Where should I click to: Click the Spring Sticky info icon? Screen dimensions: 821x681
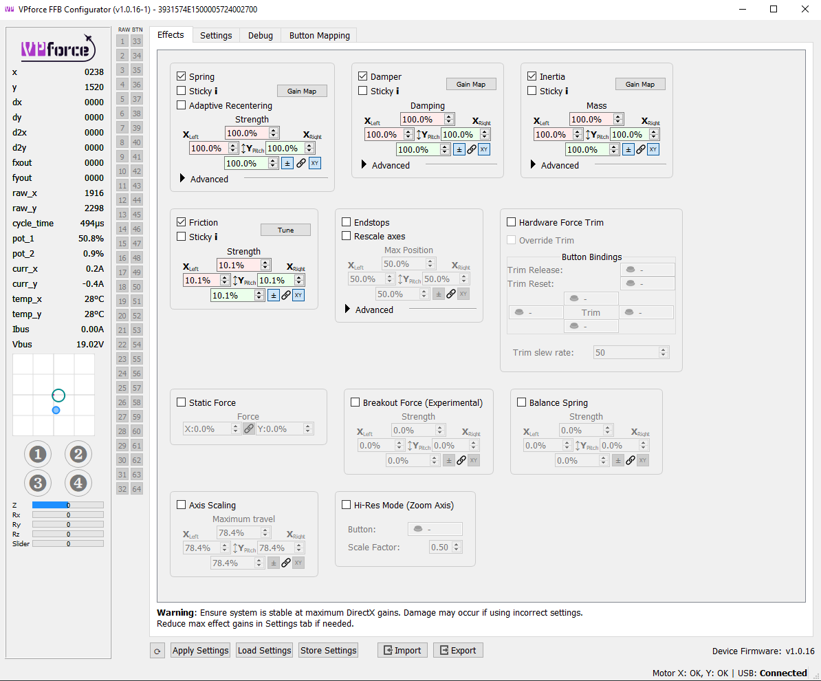216,91
